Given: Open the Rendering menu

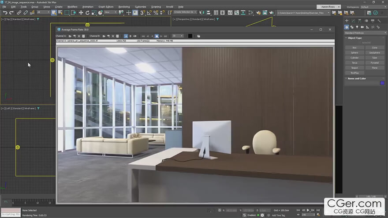Looking at the screenshot, I should point(124,7).
